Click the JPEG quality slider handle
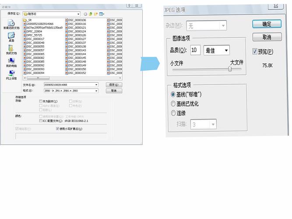292x219 pixels. click(230, 69)
